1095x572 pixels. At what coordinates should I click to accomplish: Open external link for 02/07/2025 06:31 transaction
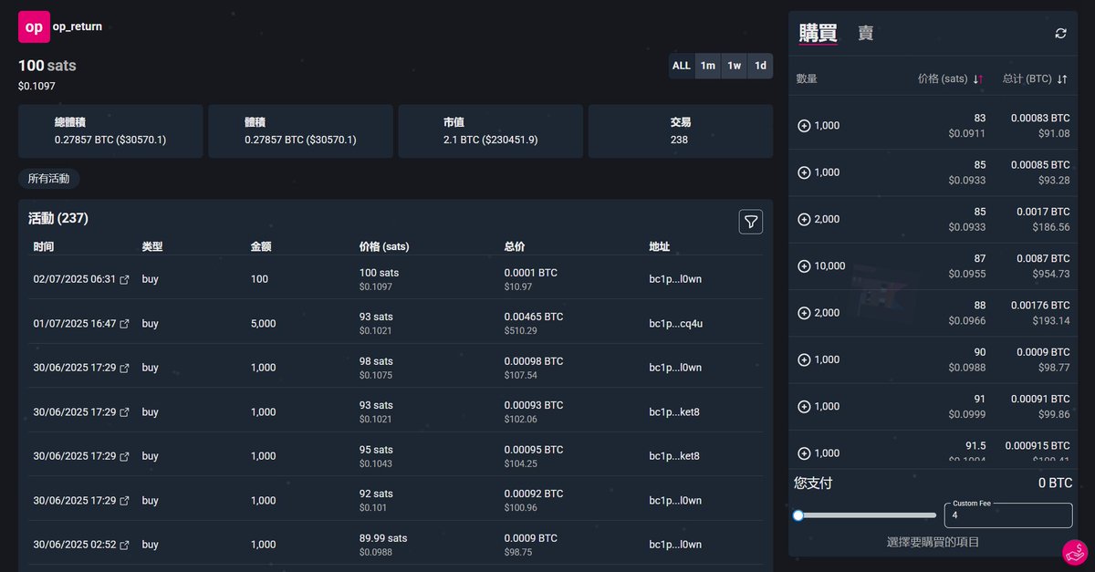(125, 279)
